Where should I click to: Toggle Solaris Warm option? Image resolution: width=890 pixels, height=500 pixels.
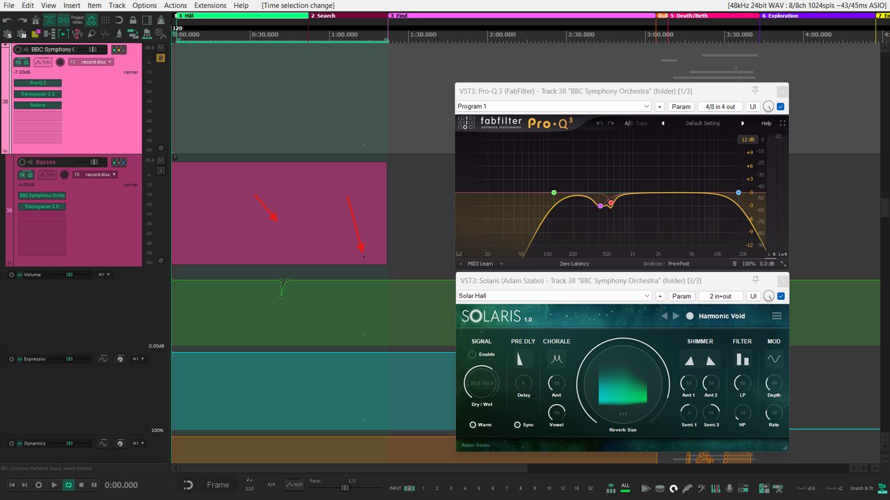481,424
